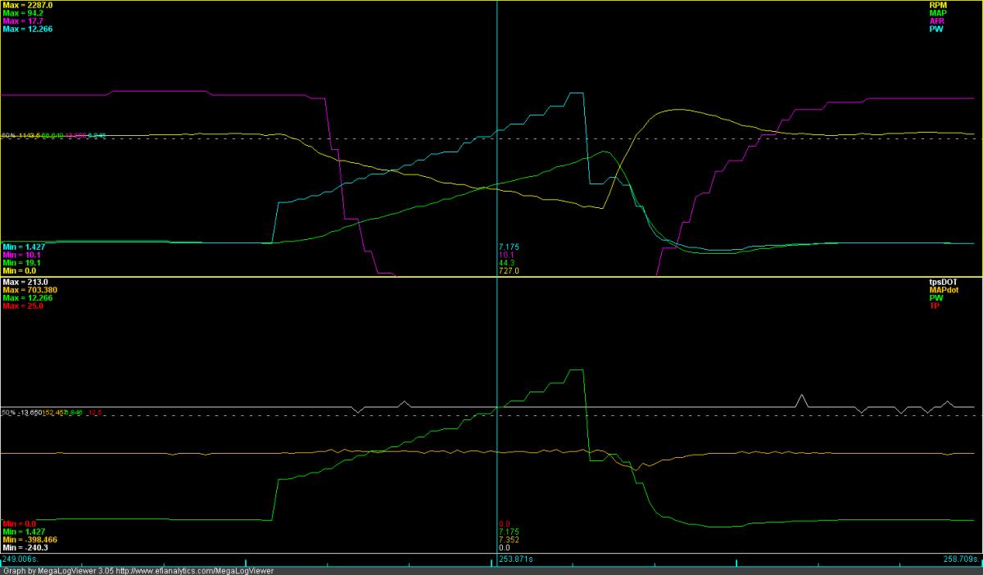Screen dimensions: 983x575
Task: Click the Max = 94.2 MAP readout
Action: click(x=25, y=13)
